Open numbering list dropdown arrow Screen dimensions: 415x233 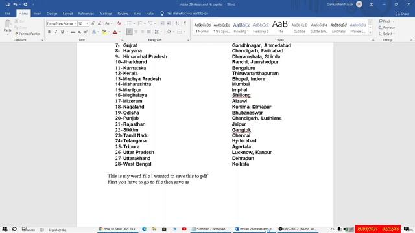click(145, 23)
